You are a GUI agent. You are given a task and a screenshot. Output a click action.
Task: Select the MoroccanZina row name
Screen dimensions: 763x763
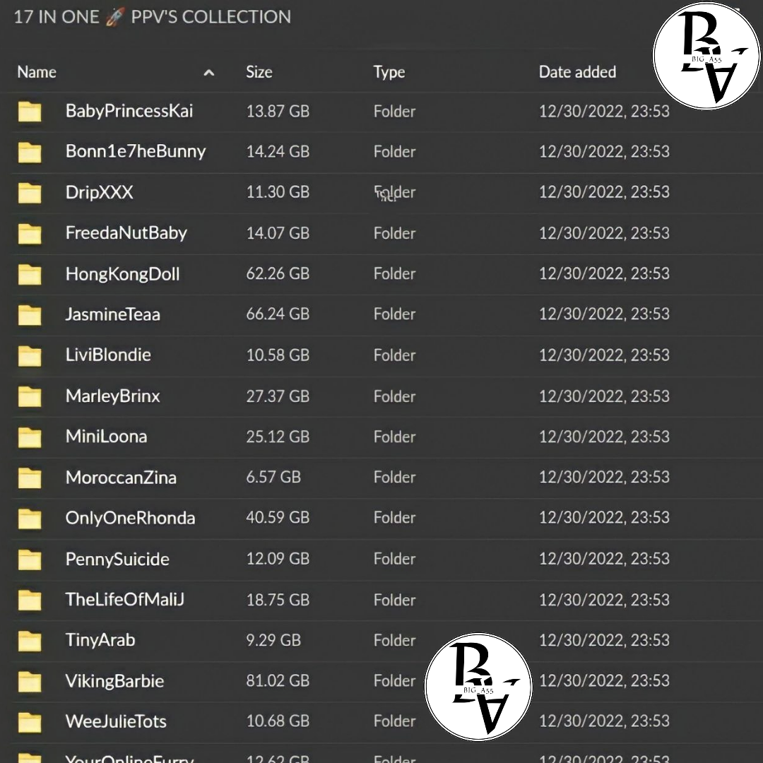[121, 478]
